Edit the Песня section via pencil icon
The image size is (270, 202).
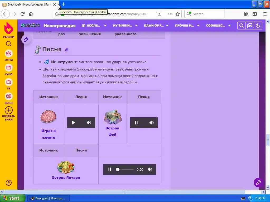(67, 50)
